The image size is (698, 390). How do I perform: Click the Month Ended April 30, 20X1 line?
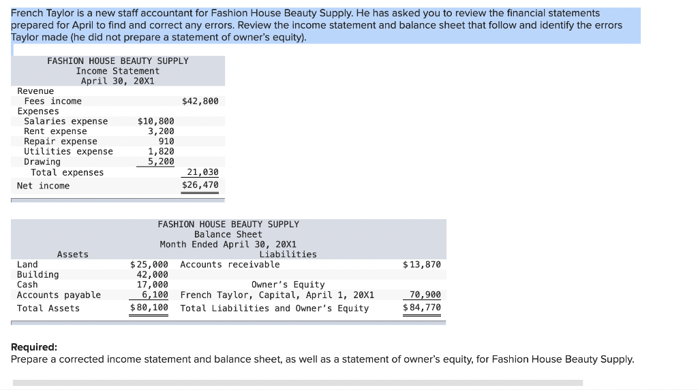pos(228,244)
